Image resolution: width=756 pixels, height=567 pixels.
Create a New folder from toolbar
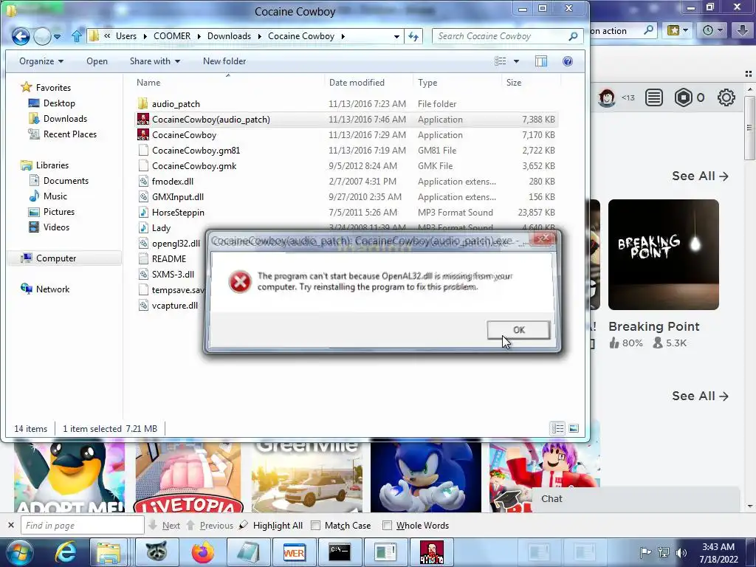[224, 61]
